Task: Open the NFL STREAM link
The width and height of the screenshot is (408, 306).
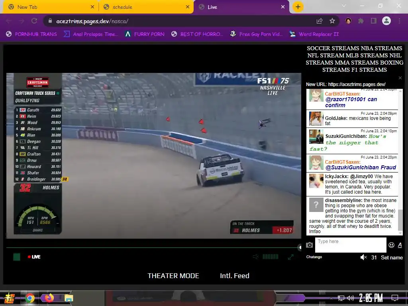Action: click(x=326, y=55)
